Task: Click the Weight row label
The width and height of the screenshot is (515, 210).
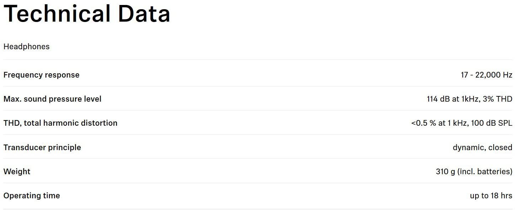Action: [17, 171]
